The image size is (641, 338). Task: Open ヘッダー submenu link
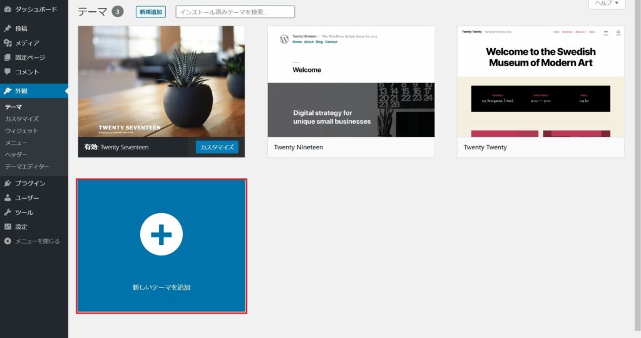pos(16,154)
